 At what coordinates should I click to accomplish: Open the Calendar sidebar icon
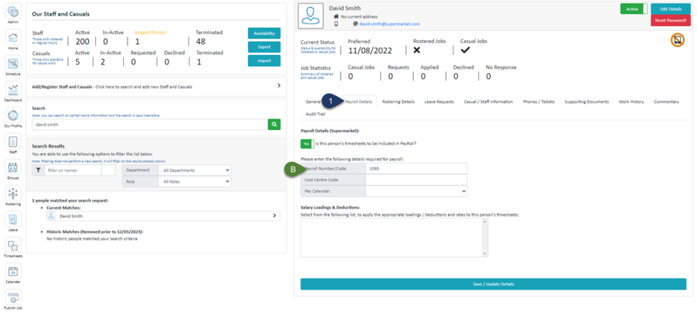click(14, 271)
